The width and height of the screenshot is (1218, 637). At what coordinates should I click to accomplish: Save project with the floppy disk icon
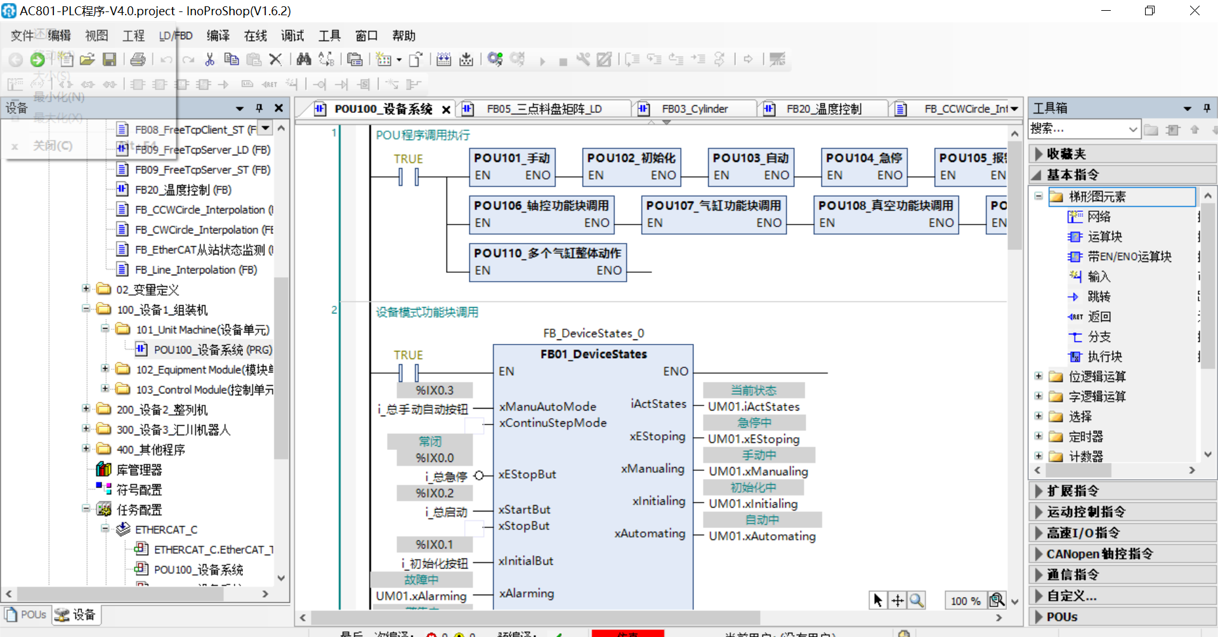pyautogui.click(x=110, y=60)
